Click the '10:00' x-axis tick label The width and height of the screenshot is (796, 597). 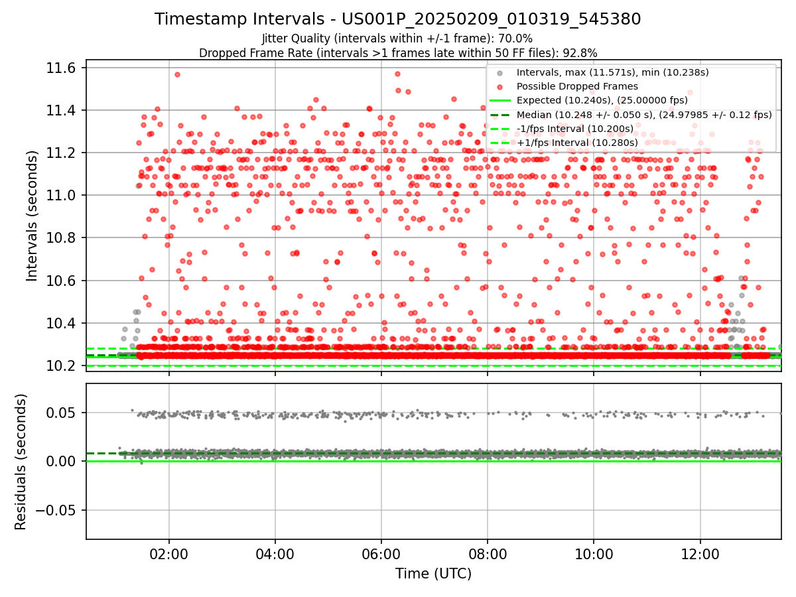(x=594, y=553)
